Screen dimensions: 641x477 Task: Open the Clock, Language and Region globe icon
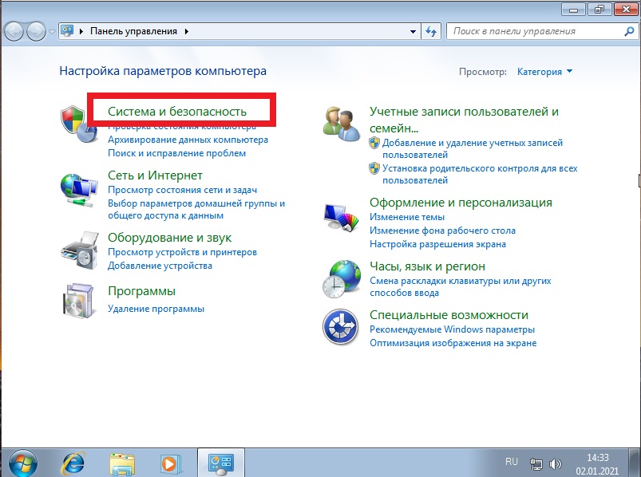click(342, 278)
